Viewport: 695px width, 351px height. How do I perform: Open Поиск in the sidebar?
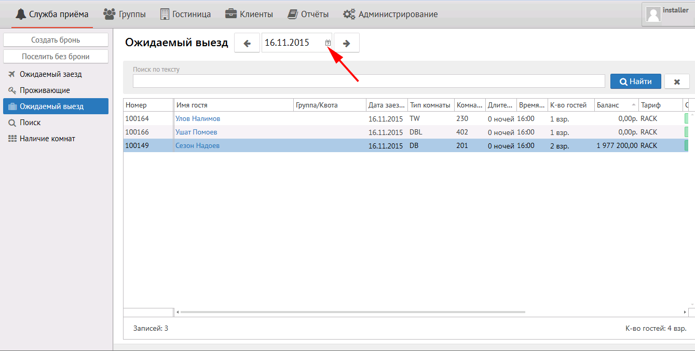pos(30,123)
